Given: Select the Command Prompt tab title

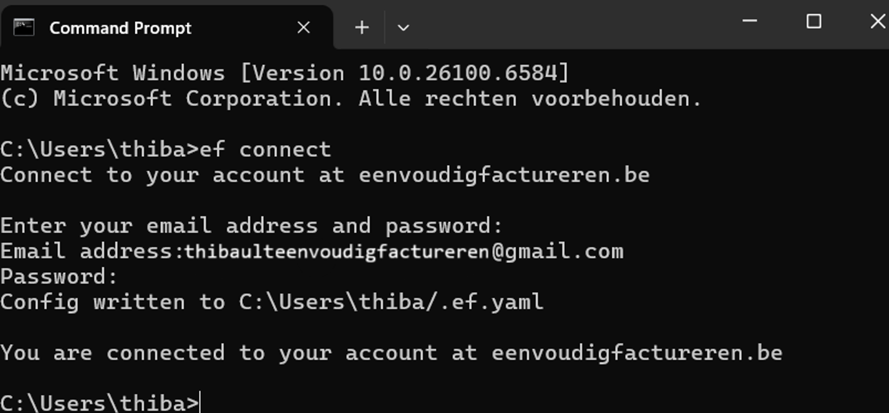Looking at the screenshot, I should coord(120,28).
